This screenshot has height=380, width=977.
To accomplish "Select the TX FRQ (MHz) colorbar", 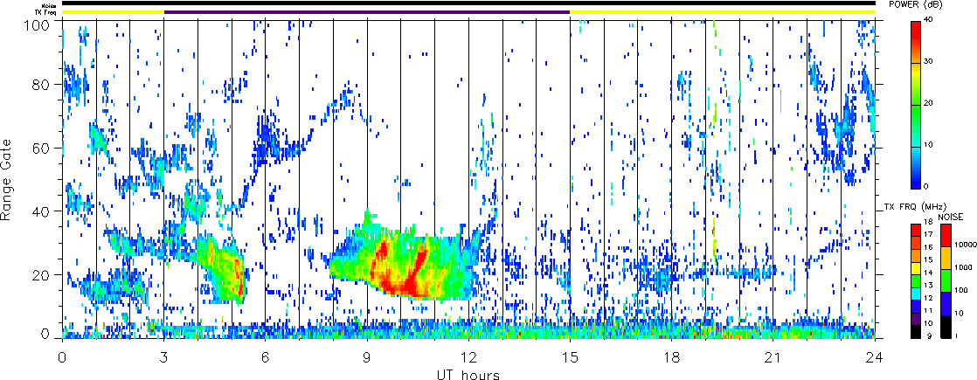I will click(917, 280).
